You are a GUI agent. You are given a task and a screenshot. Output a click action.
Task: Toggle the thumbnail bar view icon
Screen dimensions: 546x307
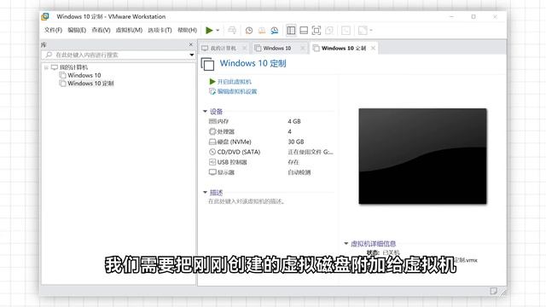(x=304, y=31)
